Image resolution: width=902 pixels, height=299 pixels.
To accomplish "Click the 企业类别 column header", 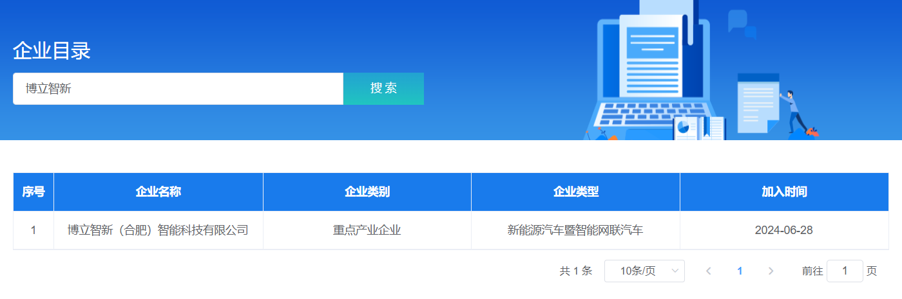I will (x=367, y=192).
